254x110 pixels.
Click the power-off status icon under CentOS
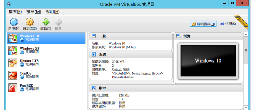tap(22, 77)
